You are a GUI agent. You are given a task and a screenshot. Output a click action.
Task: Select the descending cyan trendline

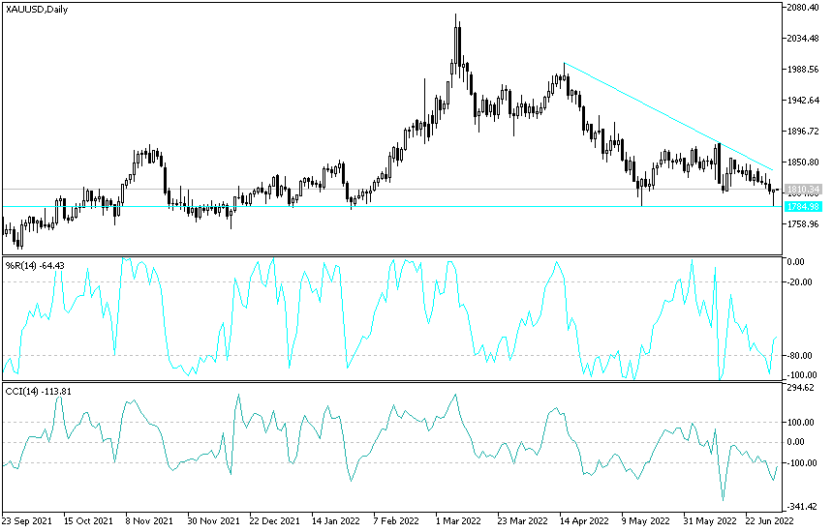pyautogui.click(x=667, y=116)
